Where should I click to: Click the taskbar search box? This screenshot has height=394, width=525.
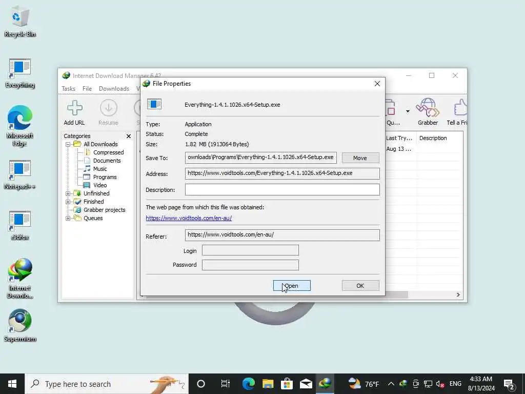click(107, 384)
